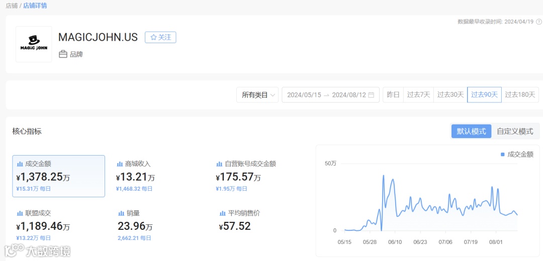The width and height of the screenshot is (543, 261).
Task: Click the 07/19 chart axis label
Action: [x=470, y=242]
